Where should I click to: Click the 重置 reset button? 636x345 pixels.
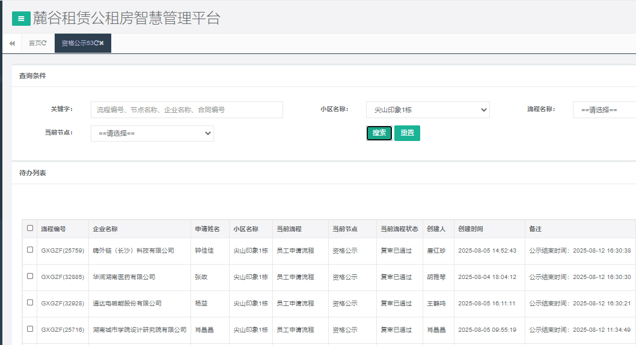(x=407, y=133)
